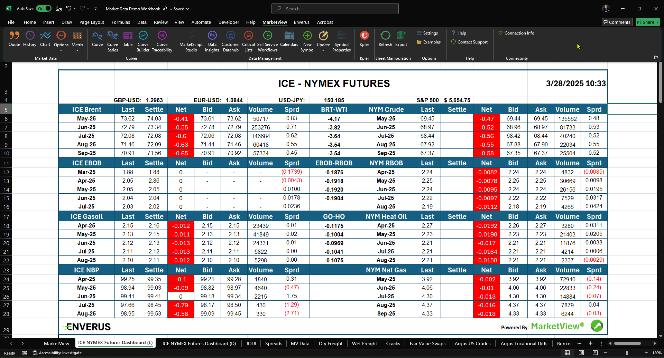Open the Comments pane
Viewport: 664px width, 358px height.
coord(617,22)
